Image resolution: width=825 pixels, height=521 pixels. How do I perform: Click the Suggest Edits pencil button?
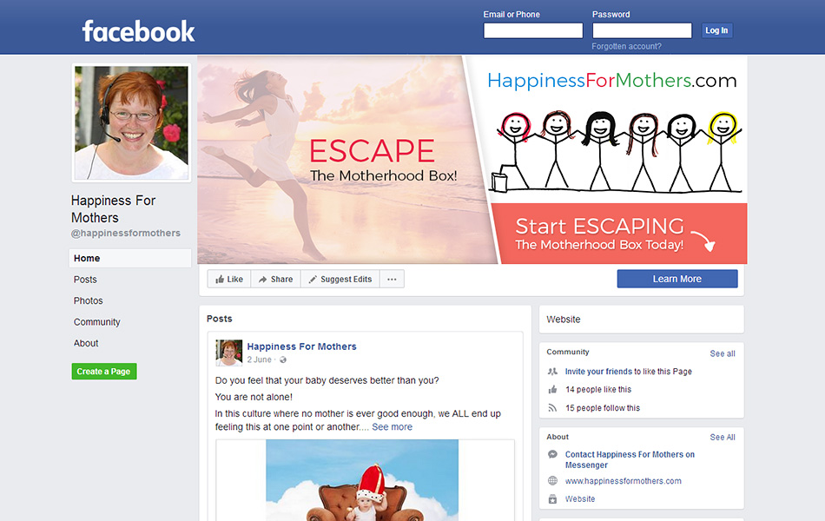pyautogui.click(x=340, y=279)
